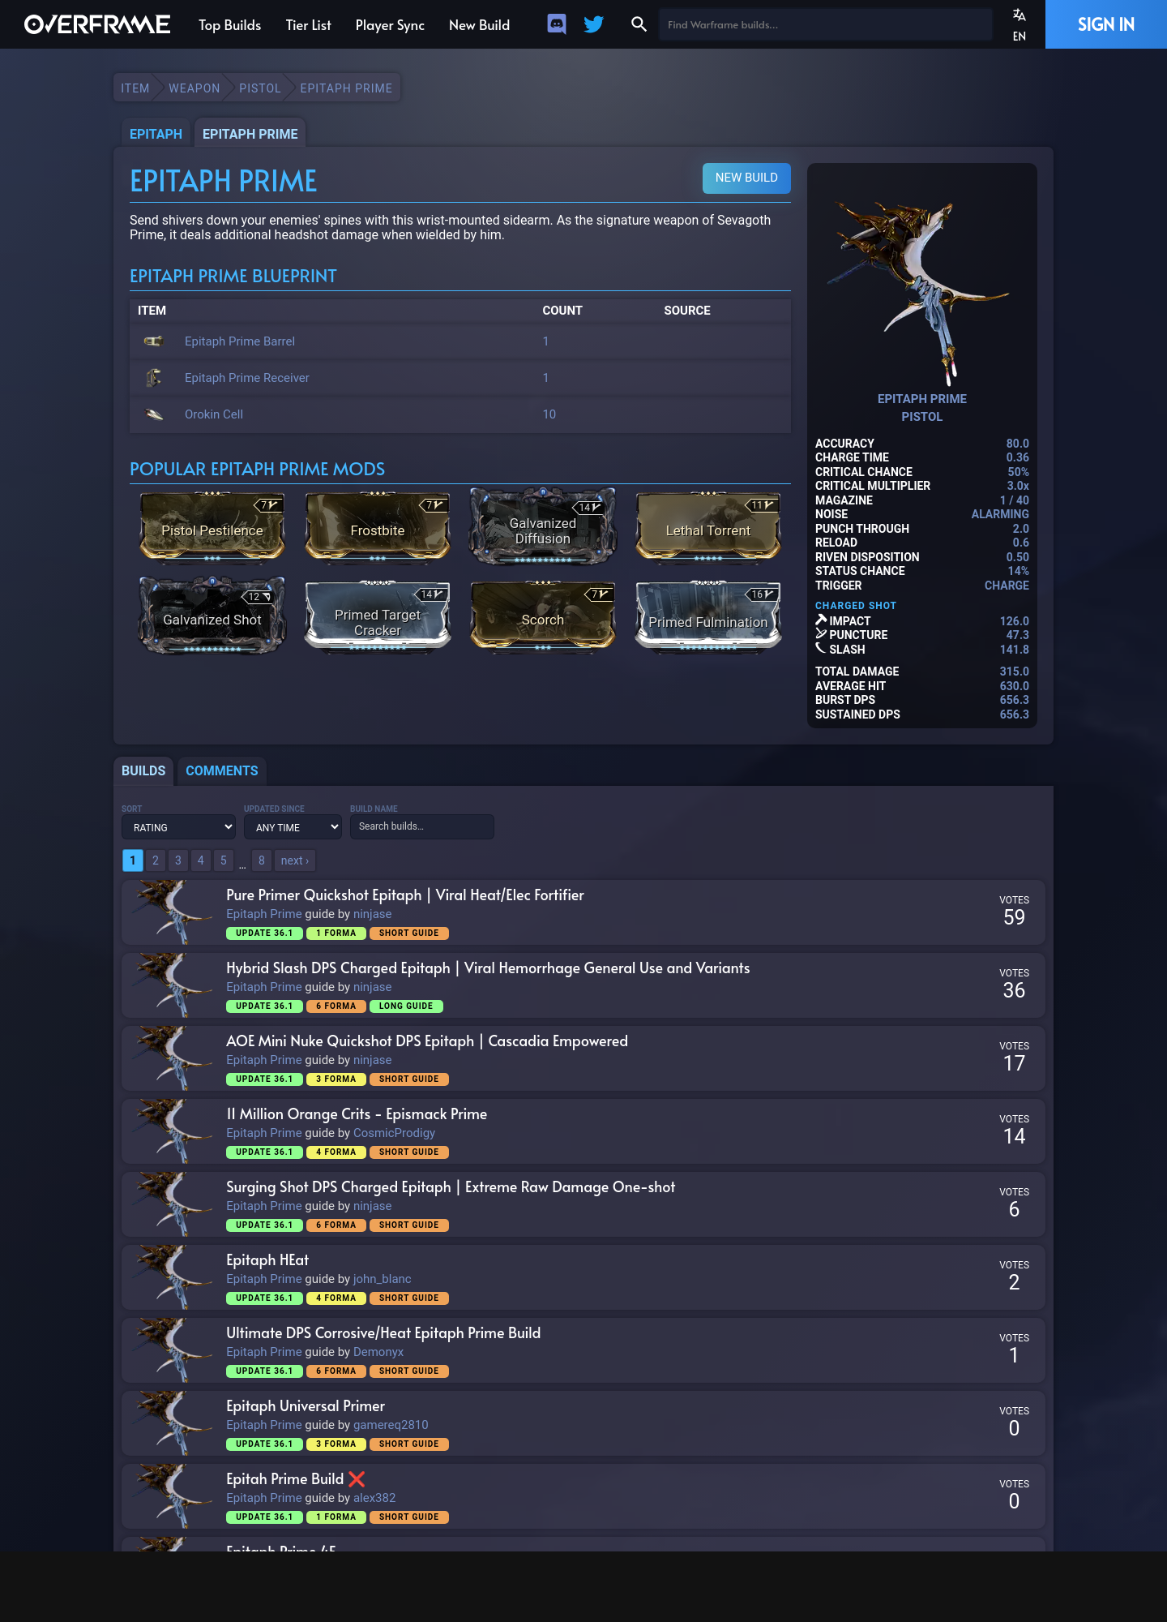This screenshot has width=1167, height=1622.
Task: Select New Build in the top navigation
Action: pos(480,25)
